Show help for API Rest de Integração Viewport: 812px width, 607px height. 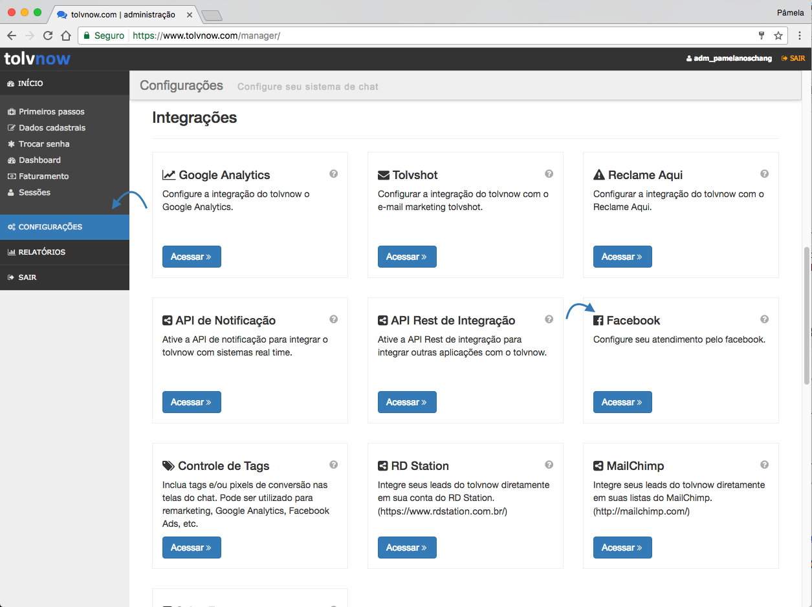click(x=549, y=319)
